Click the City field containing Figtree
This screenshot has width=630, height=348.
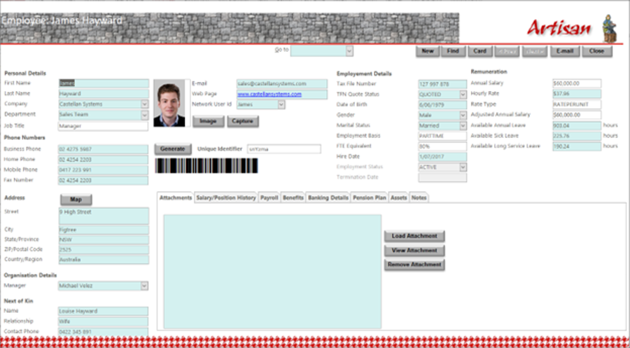pos(104,230)
